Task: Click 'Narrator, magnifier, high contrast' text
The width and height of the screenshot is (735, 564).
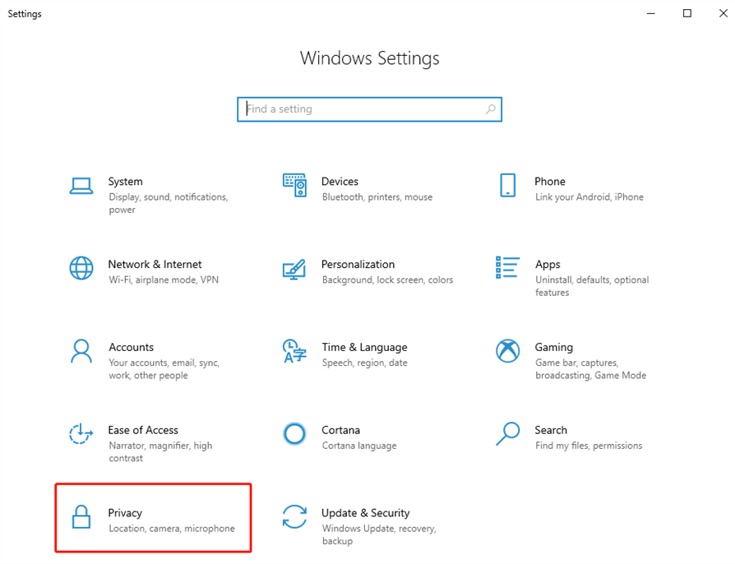Action: coord(160,452)
